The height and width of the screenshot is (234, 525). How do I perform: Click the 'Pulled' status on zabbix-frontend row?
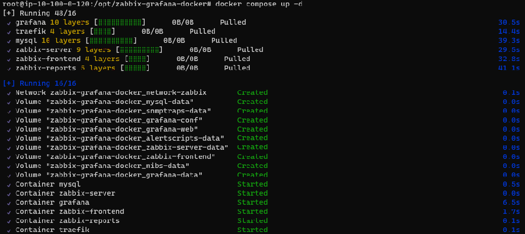tap(237, 58)
